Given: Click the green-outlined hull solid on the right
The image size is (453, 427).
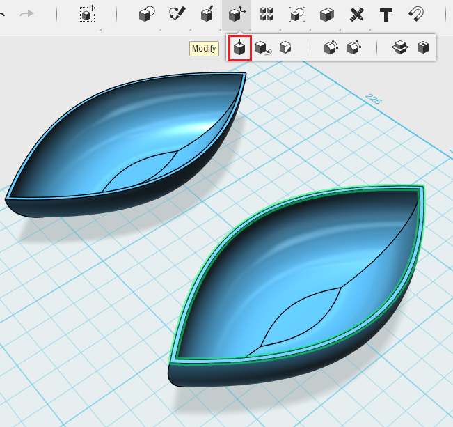Looking at the screenshot, I should click(298, 286).
